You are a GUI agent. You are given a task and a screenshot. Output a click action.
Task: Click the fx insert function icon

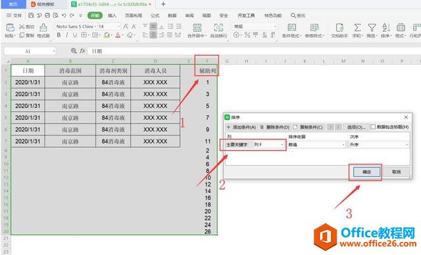pos(82,51)
